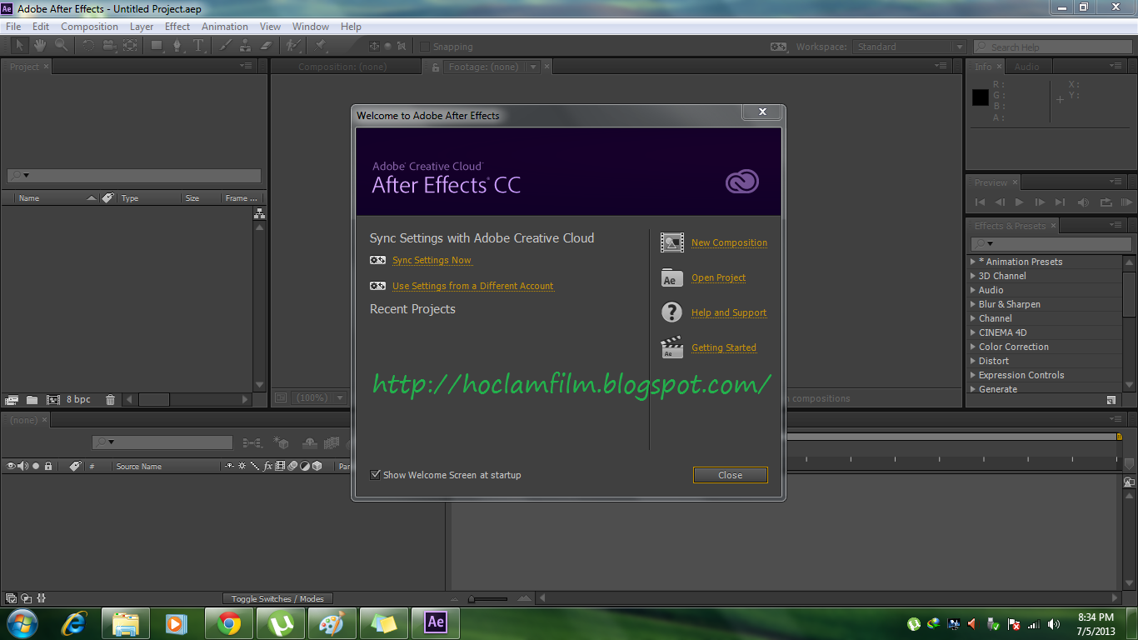Click the Getting Started clapperboard icon

coord(672,347)
